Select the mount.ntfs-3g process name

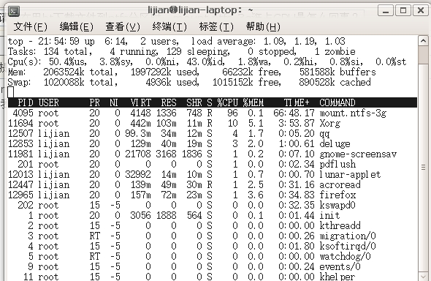click(x=353, y=113)
